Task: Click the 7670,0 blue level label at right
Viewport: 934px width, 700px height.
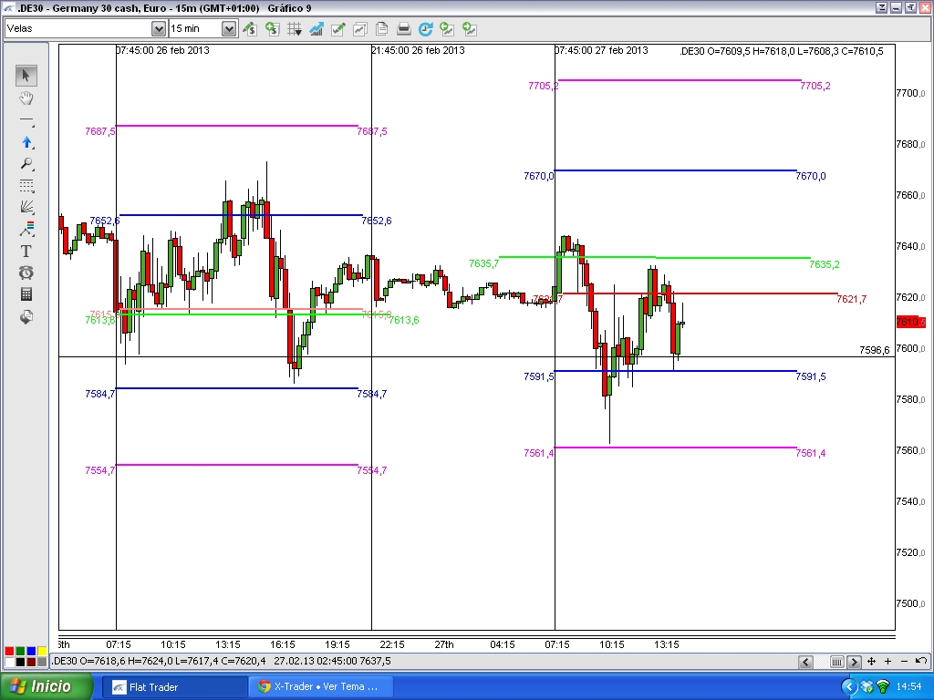Action: [811, 176]
